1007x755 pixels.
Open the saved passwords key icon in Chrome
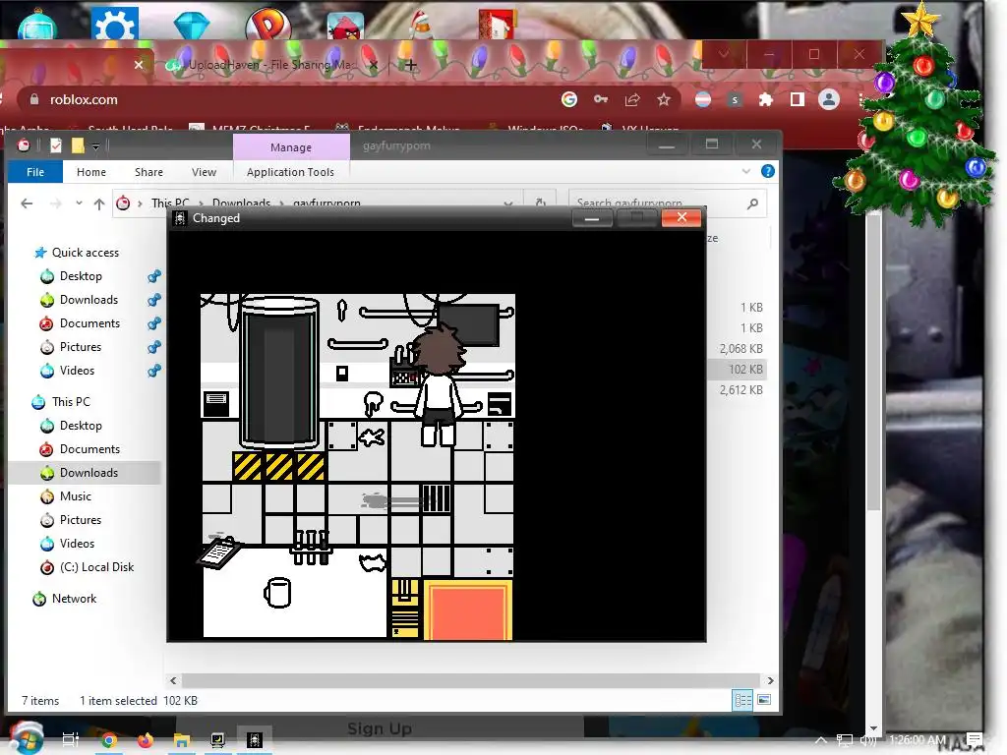pos(601,99)
